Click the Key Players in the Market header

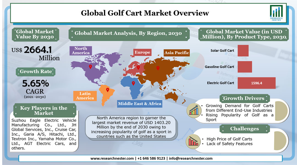pyautogui.click(x=44, y=111)
